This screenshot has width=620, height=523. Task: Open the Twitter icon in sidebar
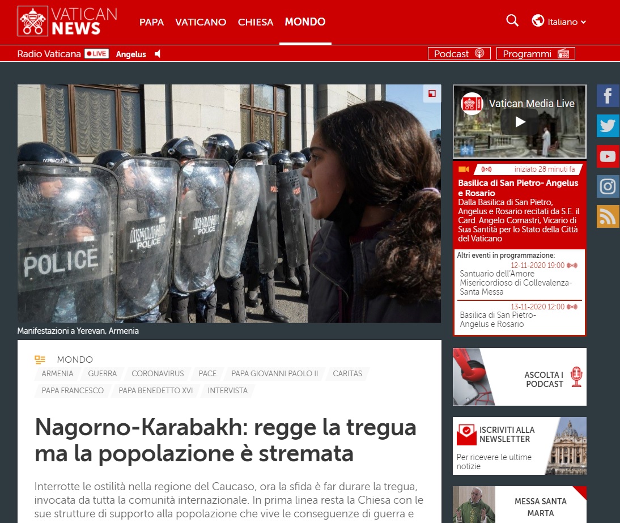coord(608,126)
